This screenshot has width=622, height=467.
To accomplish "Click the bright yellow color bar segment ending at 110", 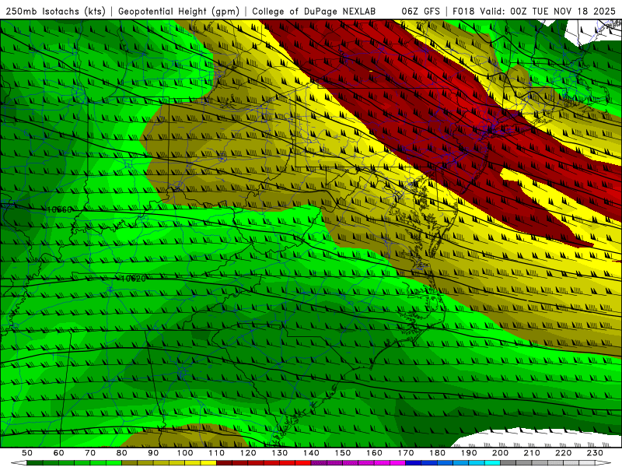I will [208, 463].
